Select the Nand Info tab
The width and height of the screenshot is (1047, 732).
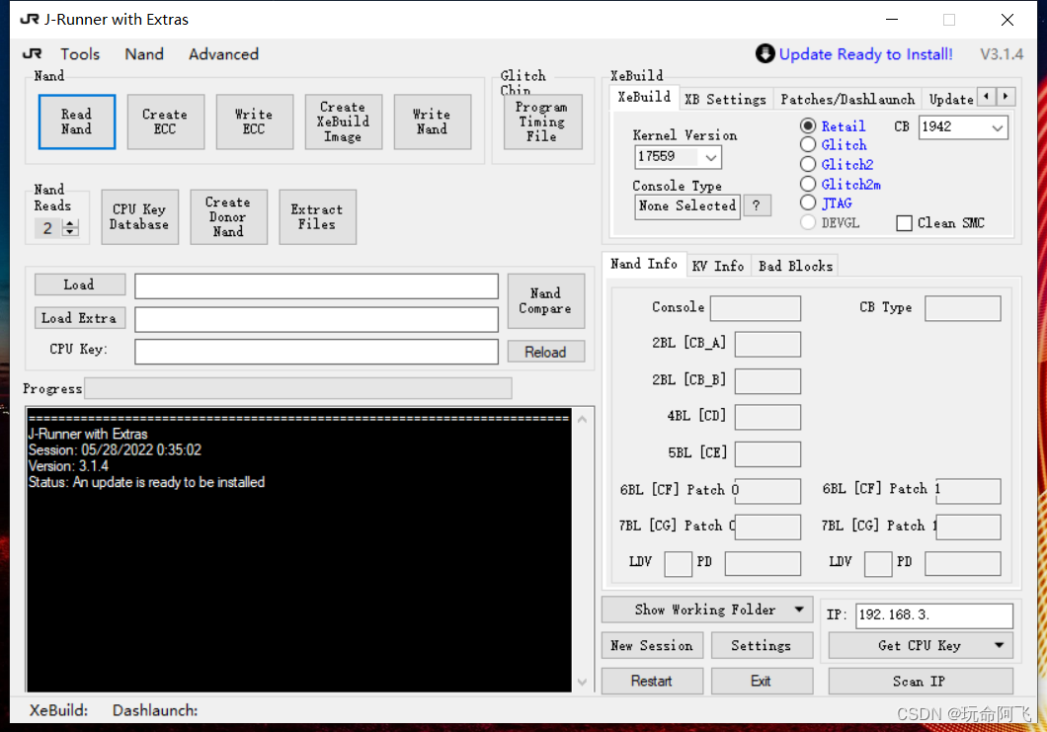tap(644, 264)
